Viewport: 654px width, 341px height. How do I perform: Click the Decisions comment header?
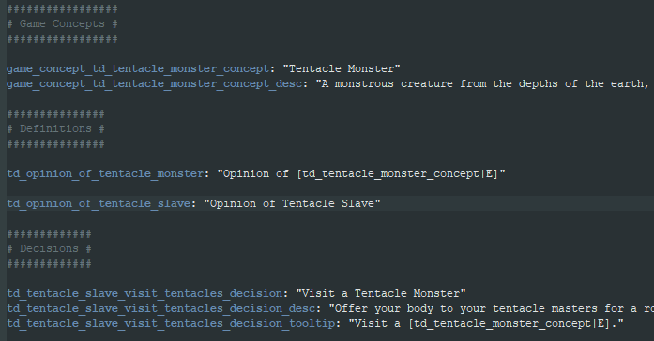(x=49, y=248)
